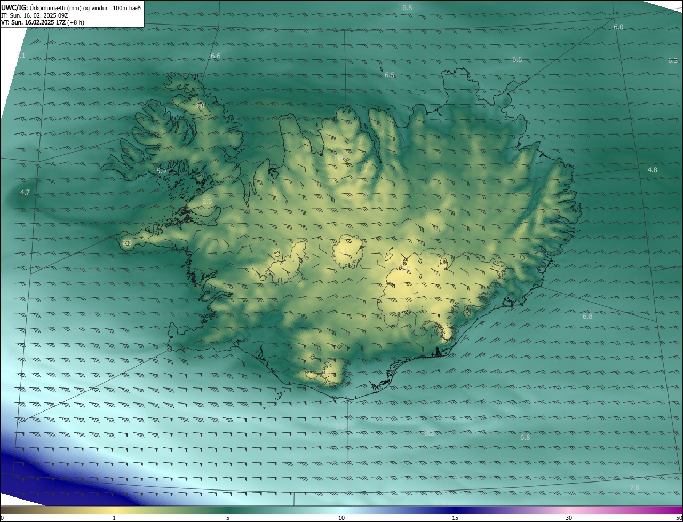Click the 50 tick on color scale
683x522 pixels.
[x=679, y=518]
